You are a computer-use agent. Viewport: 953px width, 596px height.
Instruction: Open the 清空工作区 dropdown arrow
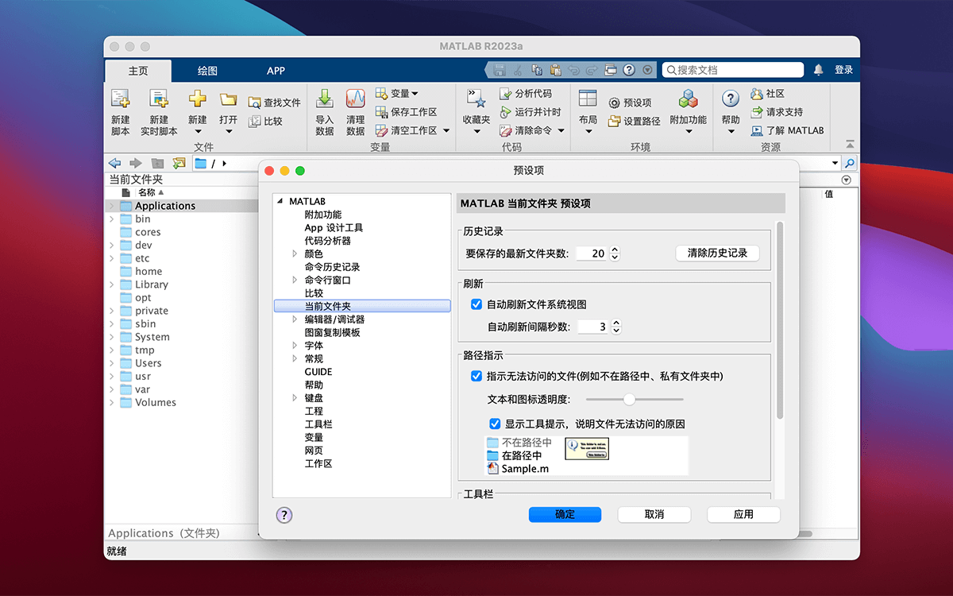446,130
